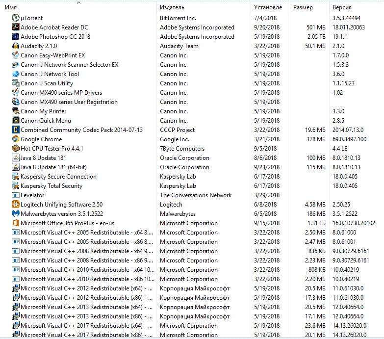Select the Canon Quick Menu icon
This screenshot has height=339, width=384.
[x=15, y=120]
